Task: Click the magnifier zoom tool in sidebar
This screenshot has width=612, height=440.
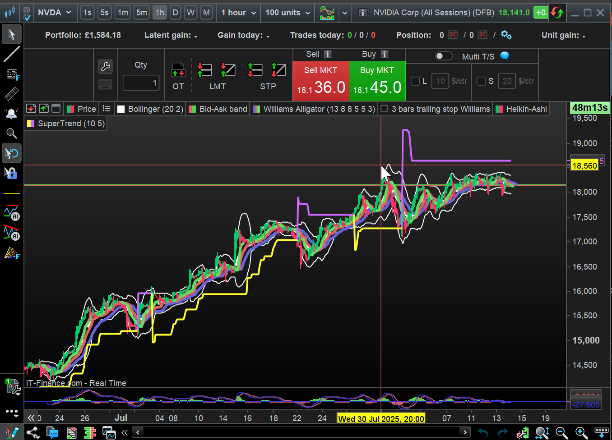Action: [x=11, y=133]
